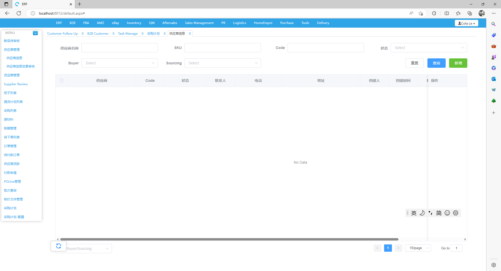Open the 状态 Select dropdown

click(429, 48)
